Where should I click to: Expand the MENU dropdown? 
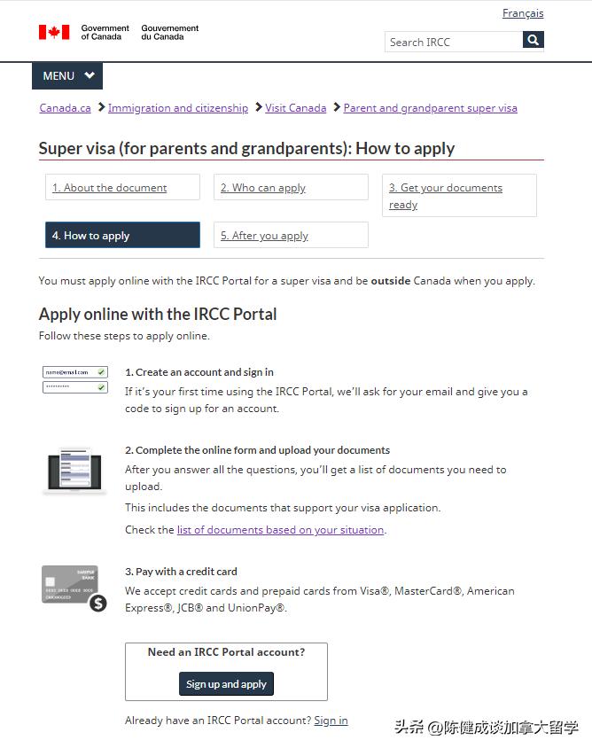[x=67, y=76]
